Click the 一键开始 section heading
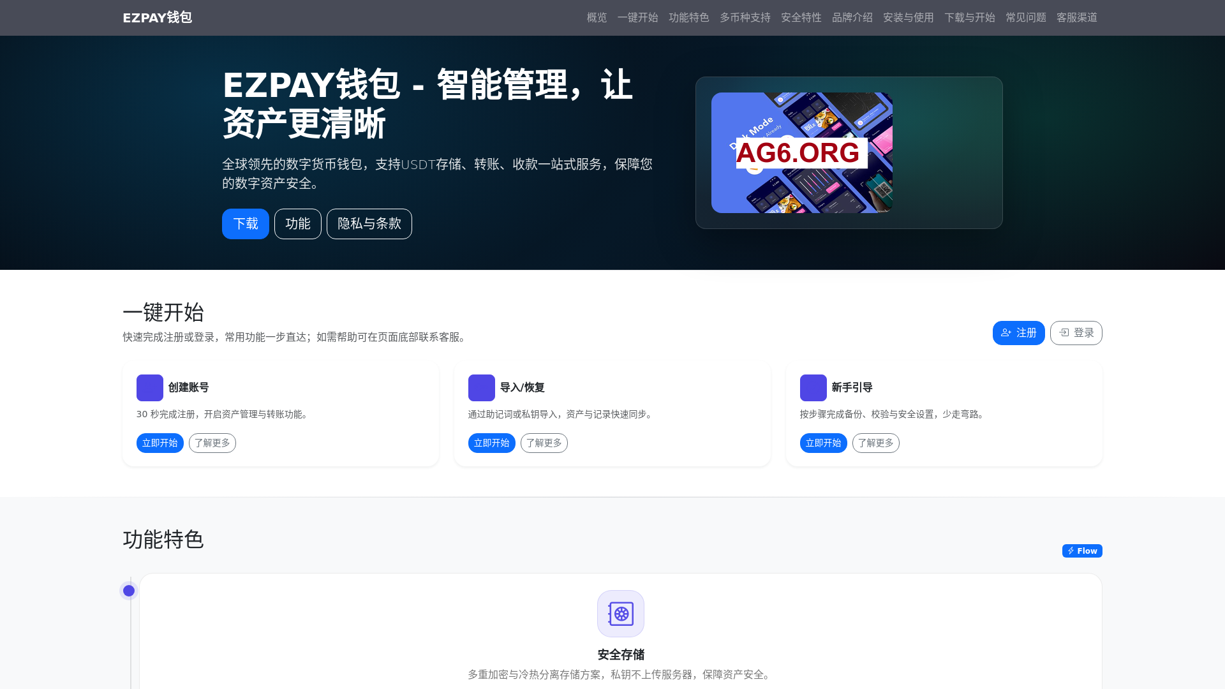 pyautogui.click(x=163, y=313)
